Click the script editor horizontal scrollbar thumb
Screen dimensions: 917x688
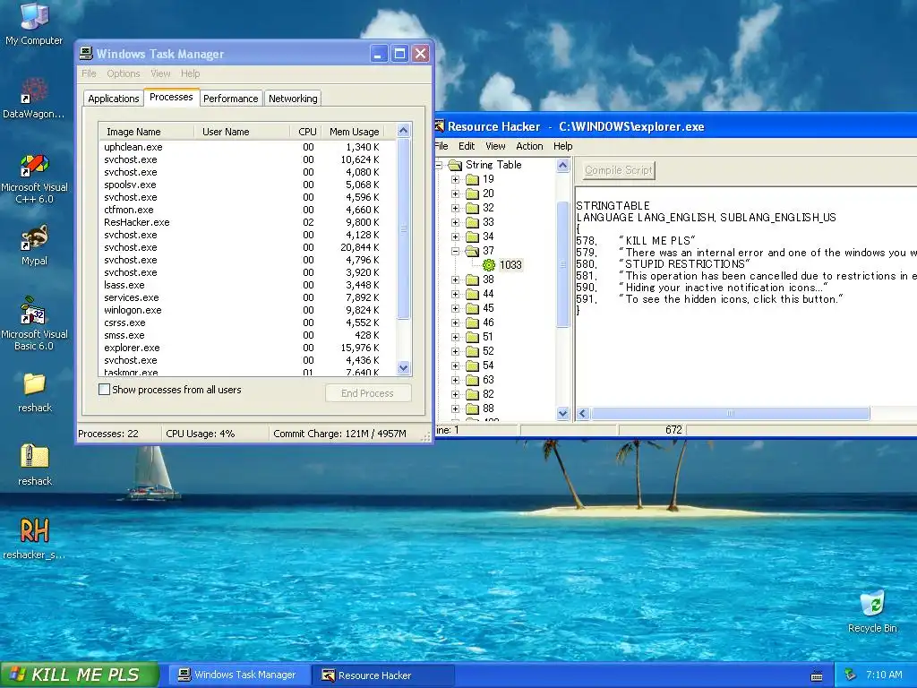pyautogui.click(x=730, y=414)
